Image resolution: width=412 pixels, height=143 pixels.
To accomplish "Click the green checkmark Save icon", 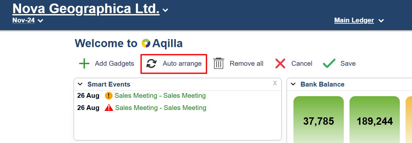I will pos(329,63).
